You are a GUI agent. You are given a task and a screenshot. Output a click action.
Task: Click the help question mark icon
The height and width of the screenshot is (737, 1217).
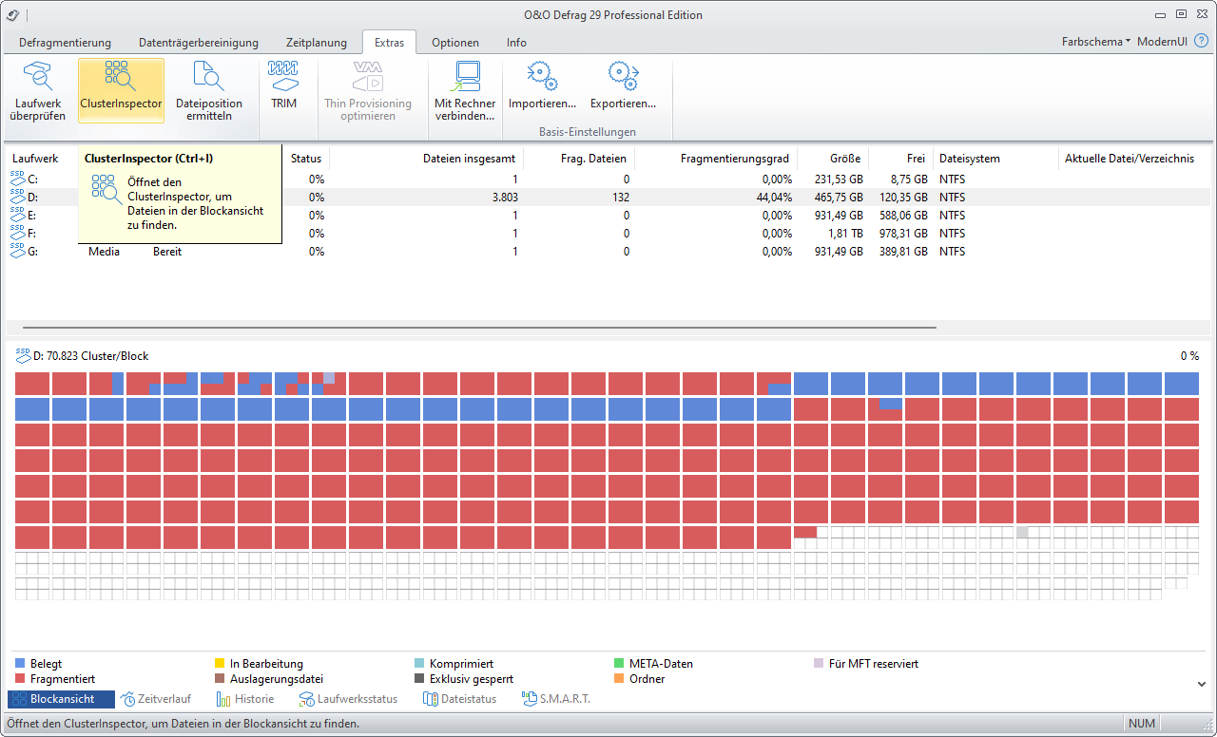1201,42
